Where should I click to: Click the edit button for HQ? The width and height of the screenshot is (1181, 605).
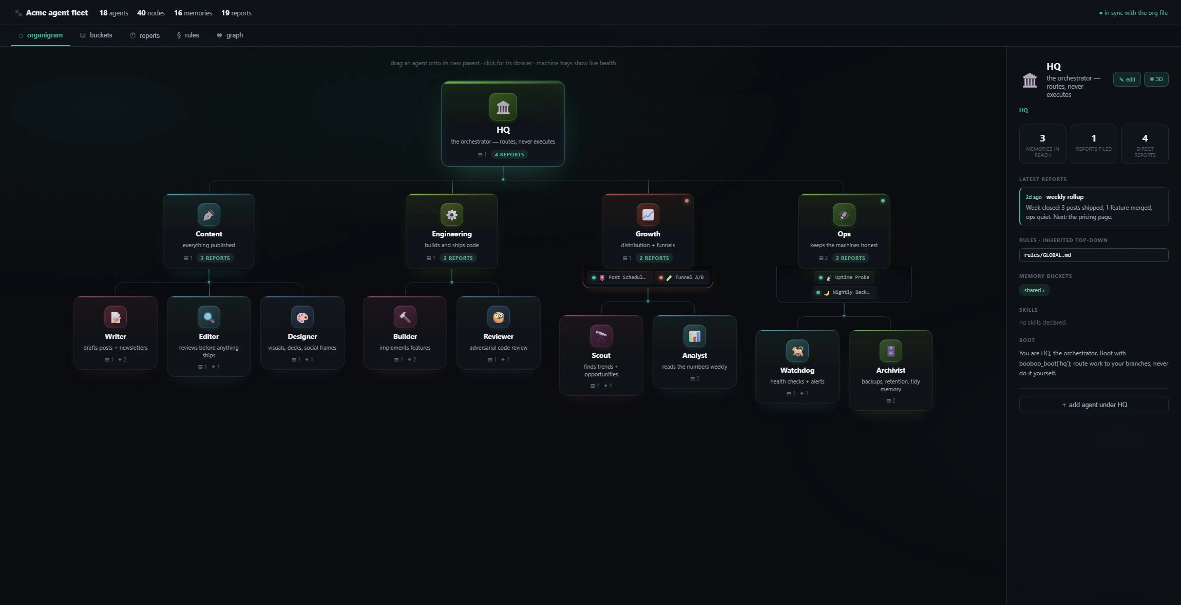click(x=1127, y=79)
